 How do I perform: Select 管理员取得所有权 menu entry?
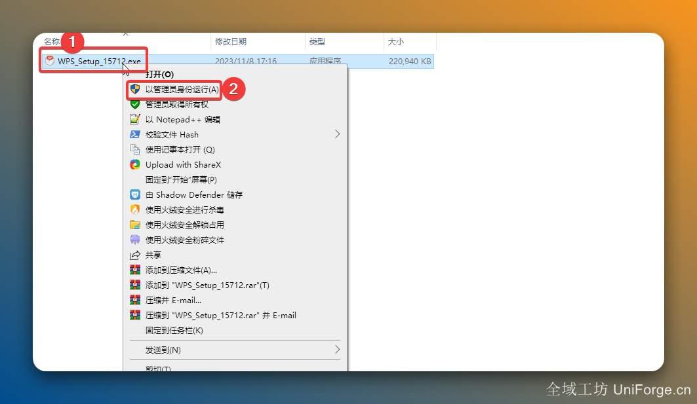pyautogui.click(x=177, y=104)
